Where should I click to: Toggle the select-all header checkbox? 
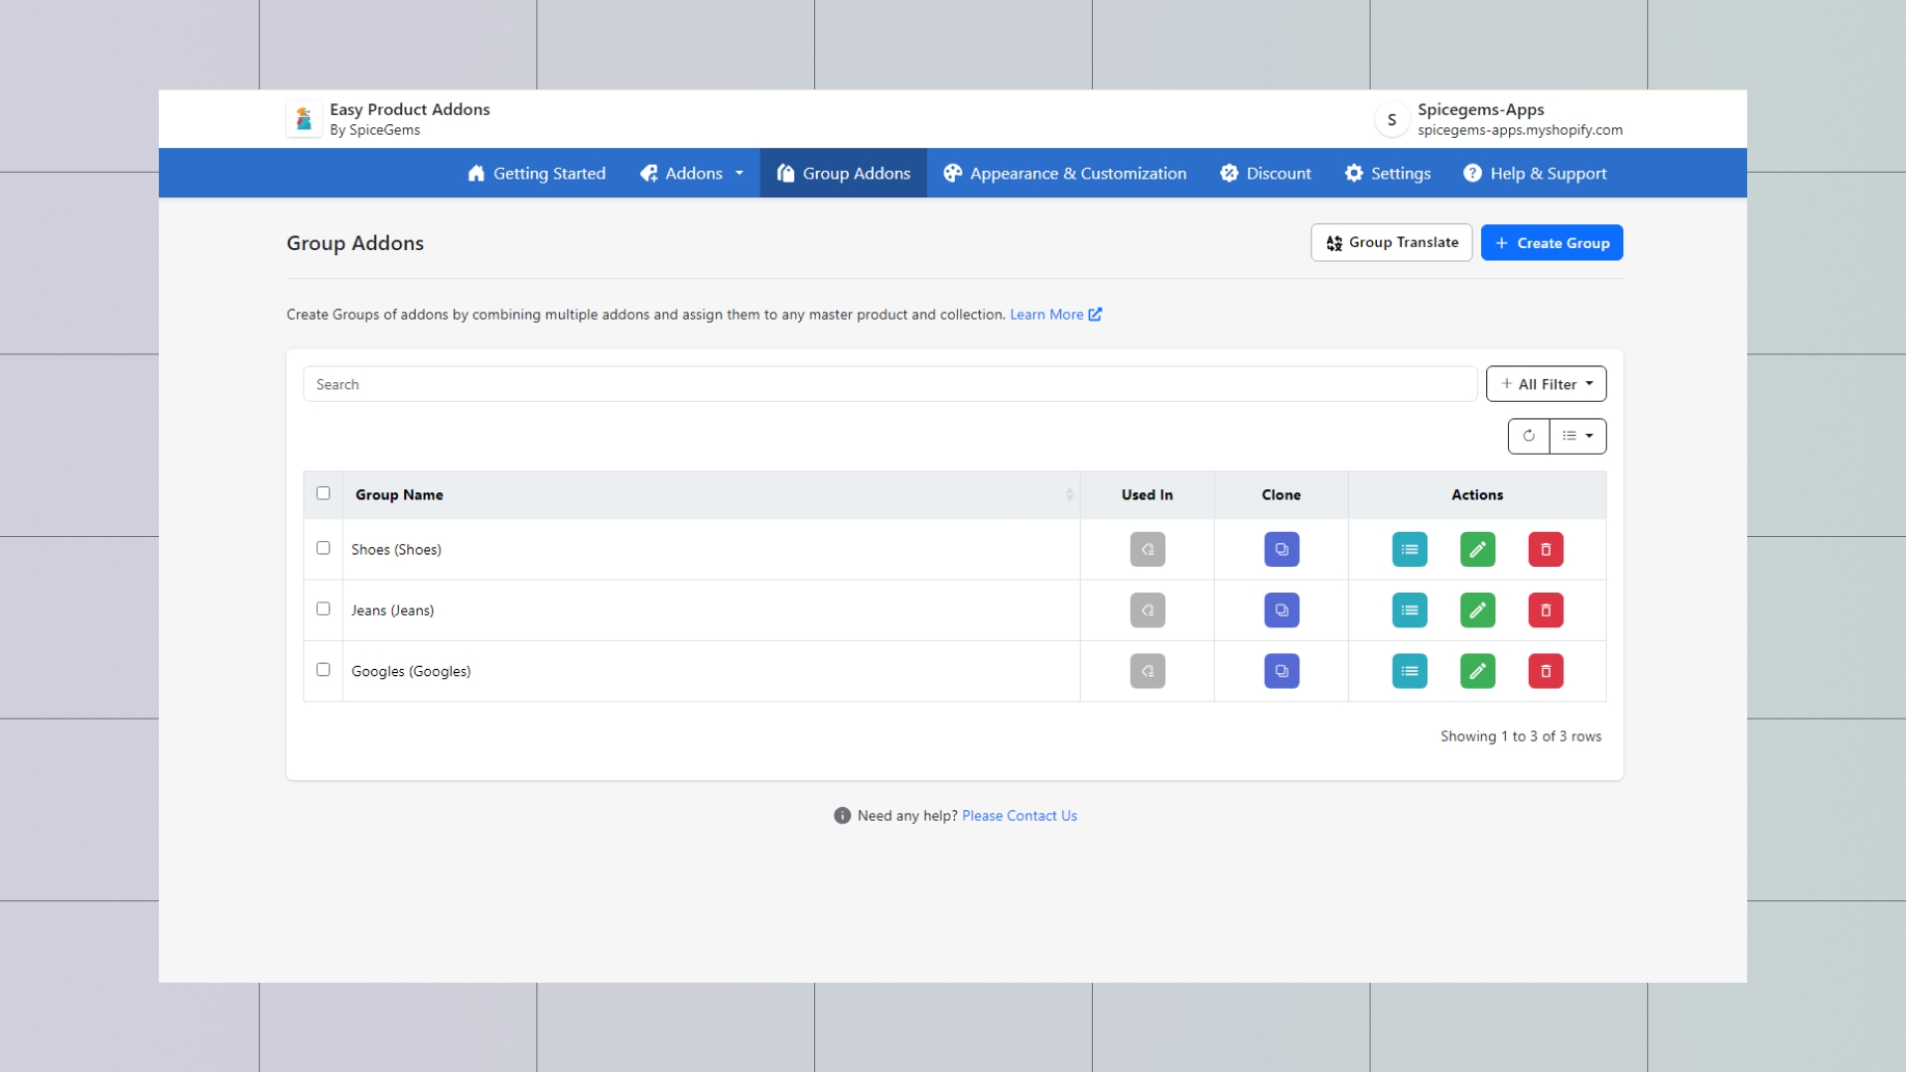pos(323,493)
